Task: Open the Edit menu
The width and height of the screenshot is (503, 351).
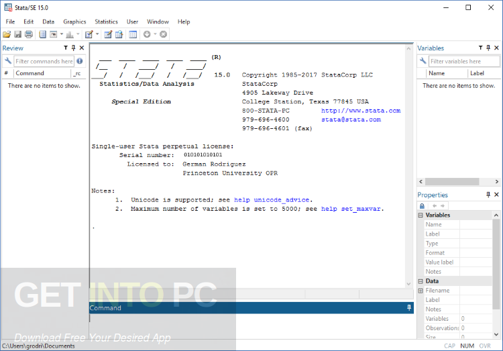Action: tap(29, 21)
